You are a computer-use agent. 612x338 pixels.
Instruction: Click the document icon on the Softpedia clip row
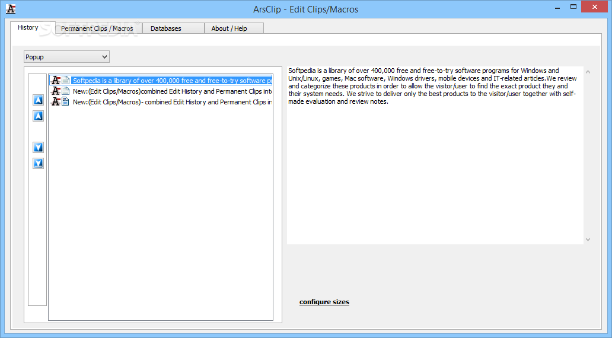pyautogui.click(x=66, y=81)
